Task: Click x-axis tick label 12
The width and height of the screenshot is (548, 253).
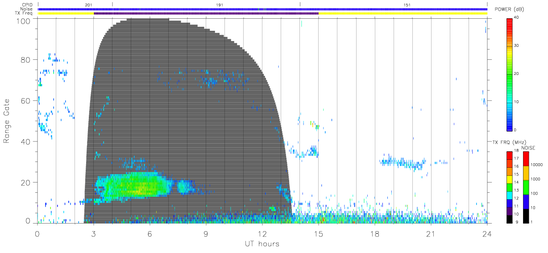Action: [262, 234]
